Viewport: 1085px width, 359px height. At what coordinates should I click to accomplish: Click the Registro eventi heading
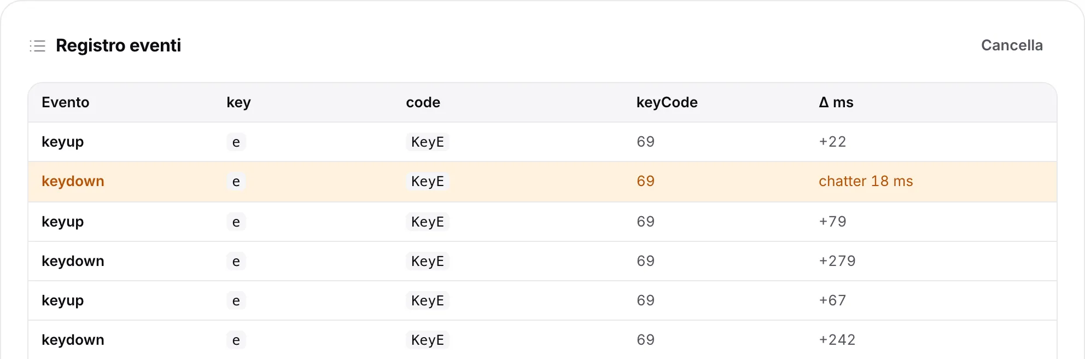[x=118, y=45]
